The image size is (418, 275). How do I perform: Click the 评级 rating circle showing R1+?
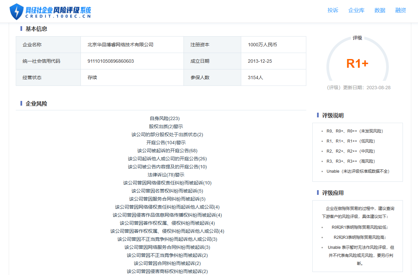357,62
